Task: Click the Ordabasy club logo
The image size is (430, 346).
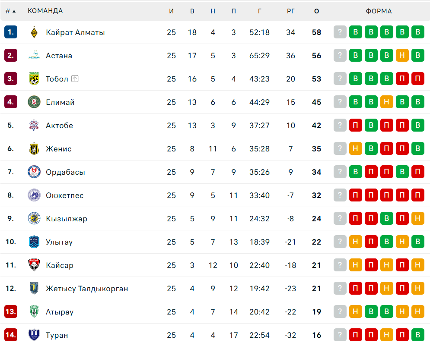Action: click(x=34, y=172)
